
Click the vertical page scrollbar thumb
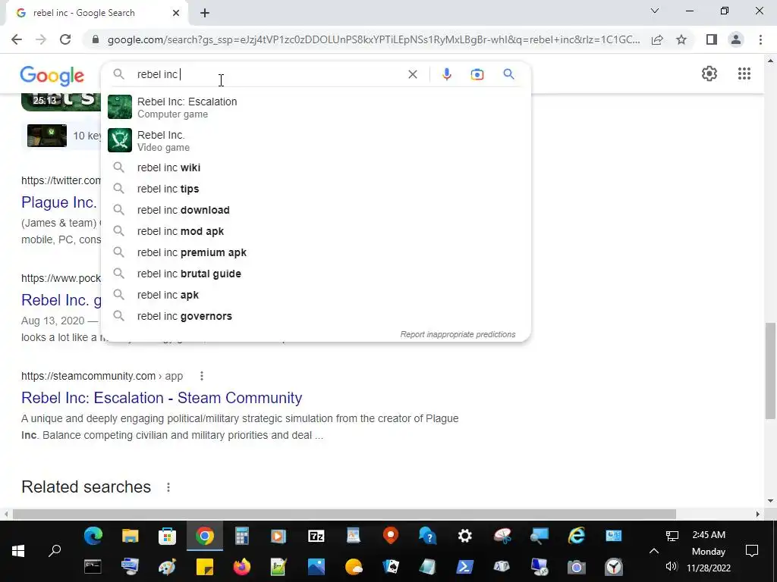click(770, 370)
